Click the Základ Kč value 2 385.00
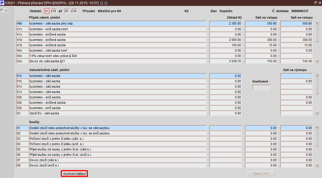 [x=226, y=24]
